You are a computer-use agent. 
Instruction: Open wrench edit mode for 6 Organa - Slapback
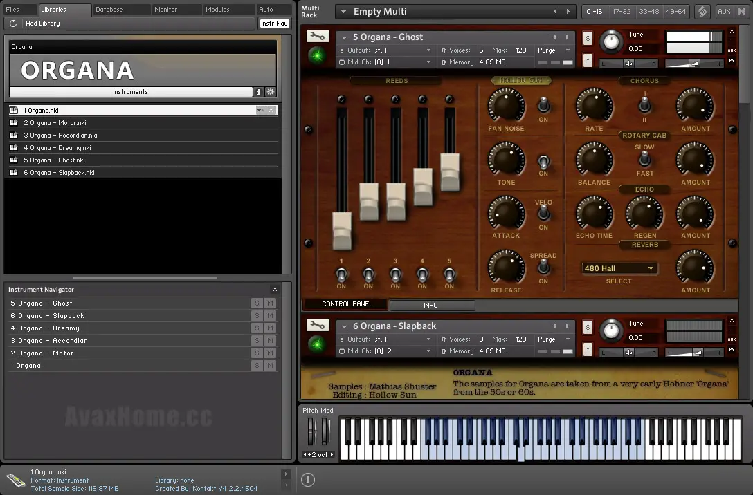point(318,325)
